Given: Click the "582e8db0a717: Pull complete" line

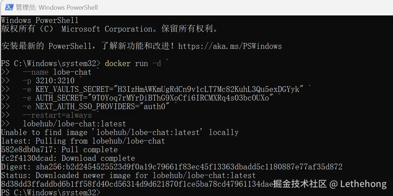Looking at the screenshot, I should [x=59, y=150].
